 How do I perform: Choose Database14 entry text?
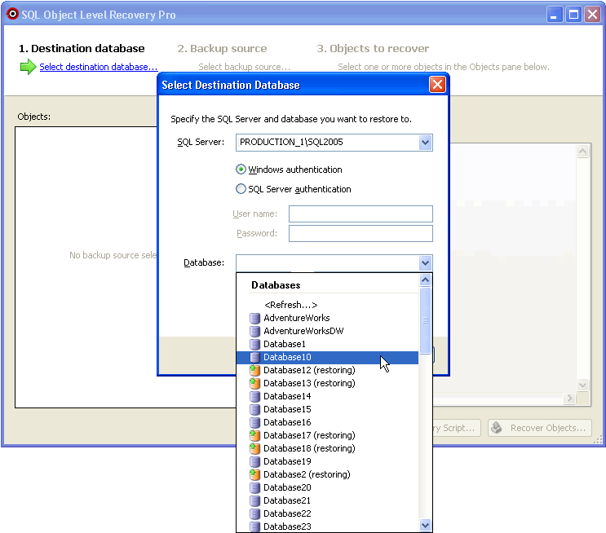point(287,397)
